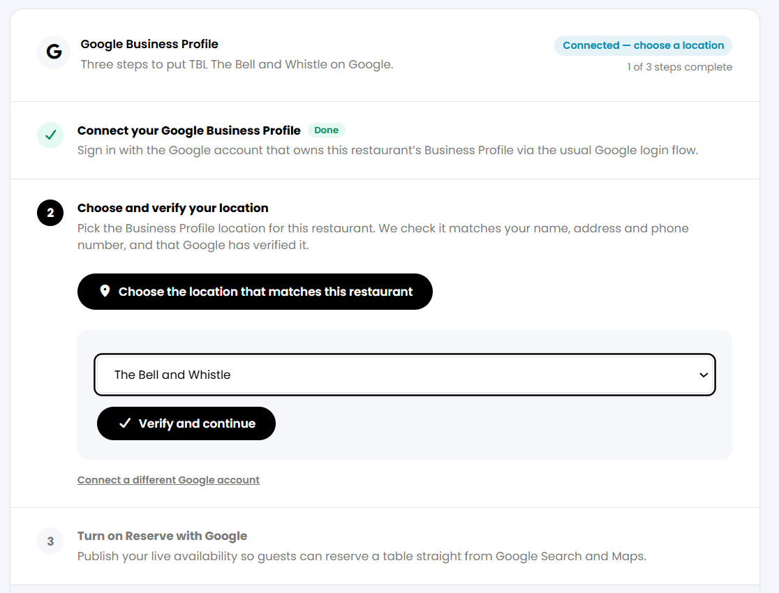
Task: Click the green 'Done' status label
Action: [327, 130]
